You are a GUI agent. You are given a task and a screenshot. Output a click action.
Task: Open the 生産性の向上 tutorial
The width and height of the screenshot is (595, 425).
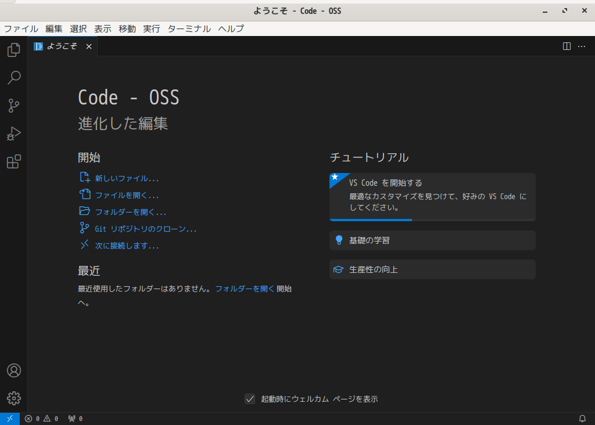432,269
